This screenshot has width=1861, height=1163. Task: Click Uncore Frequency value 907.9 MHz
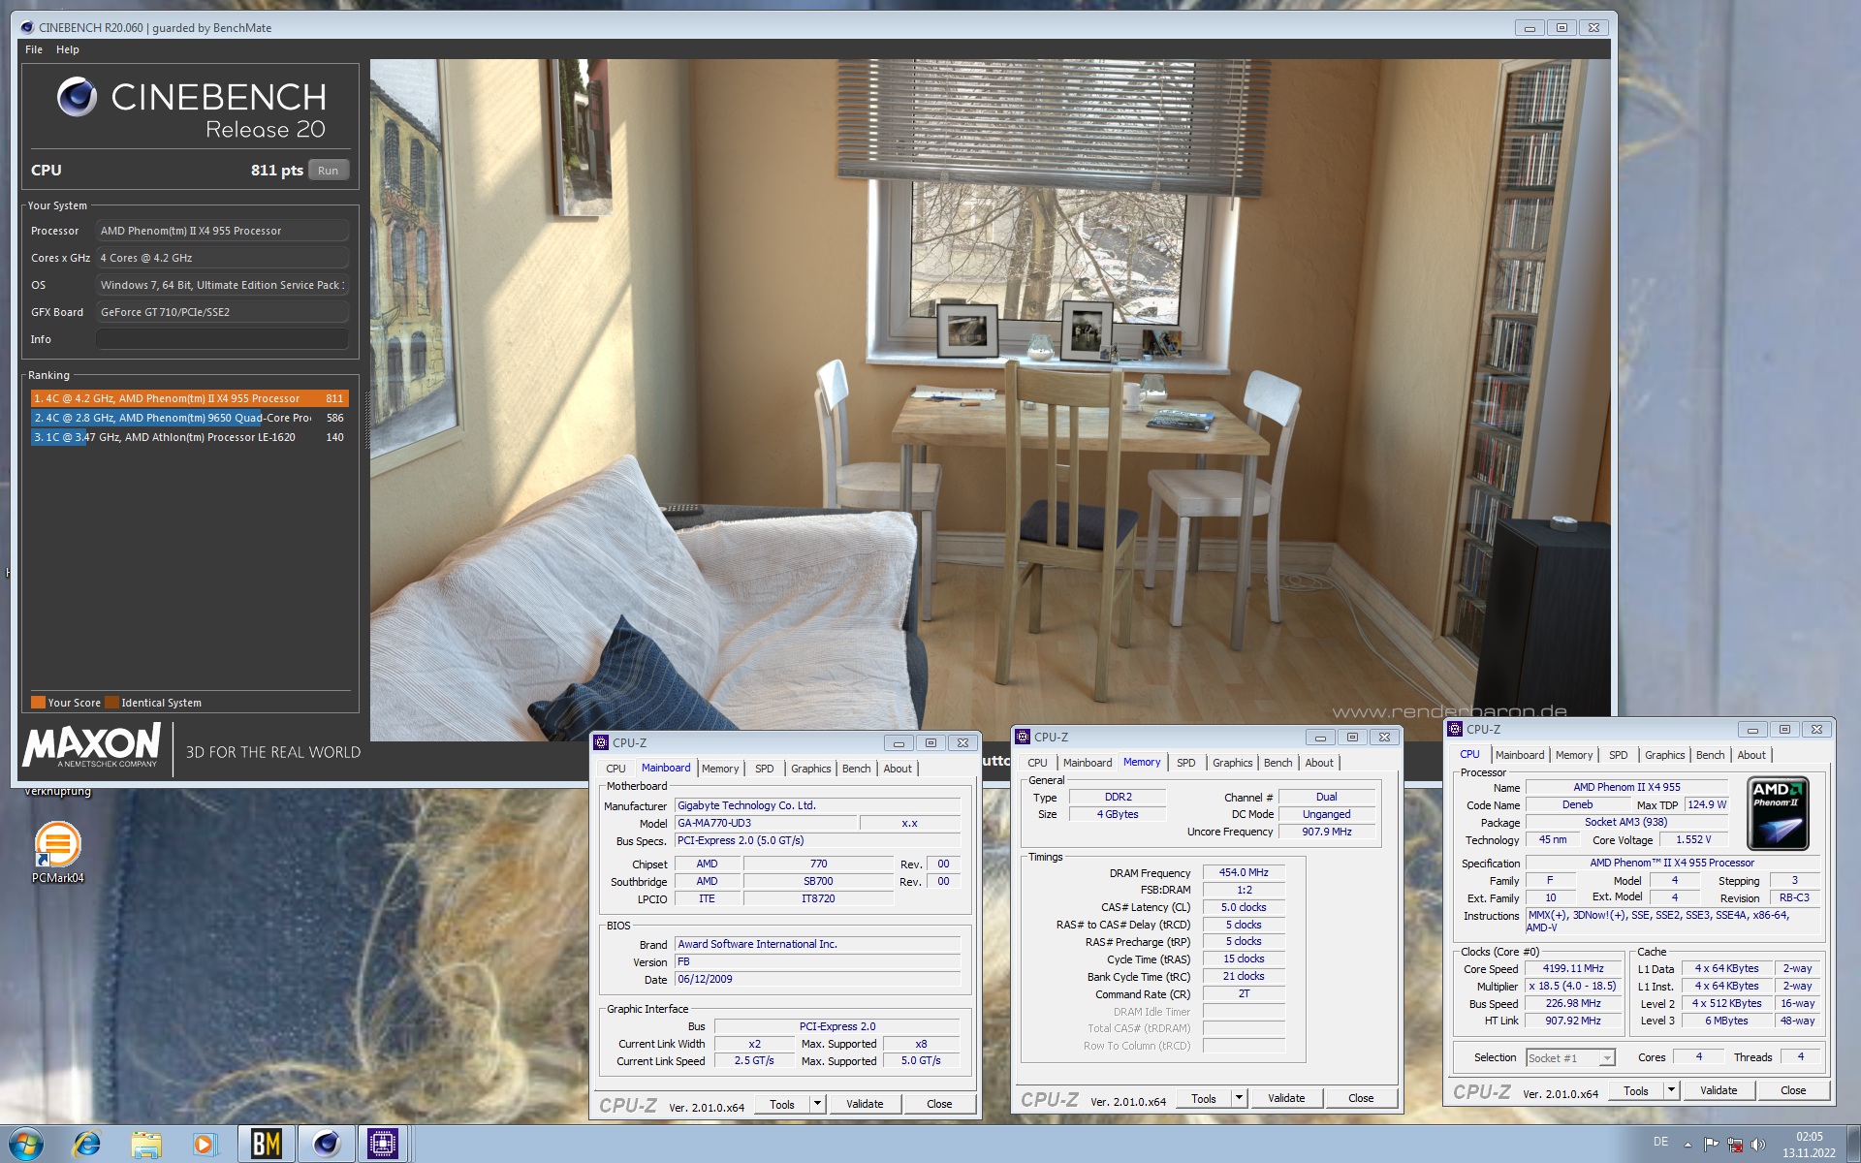click(1326, 833)
